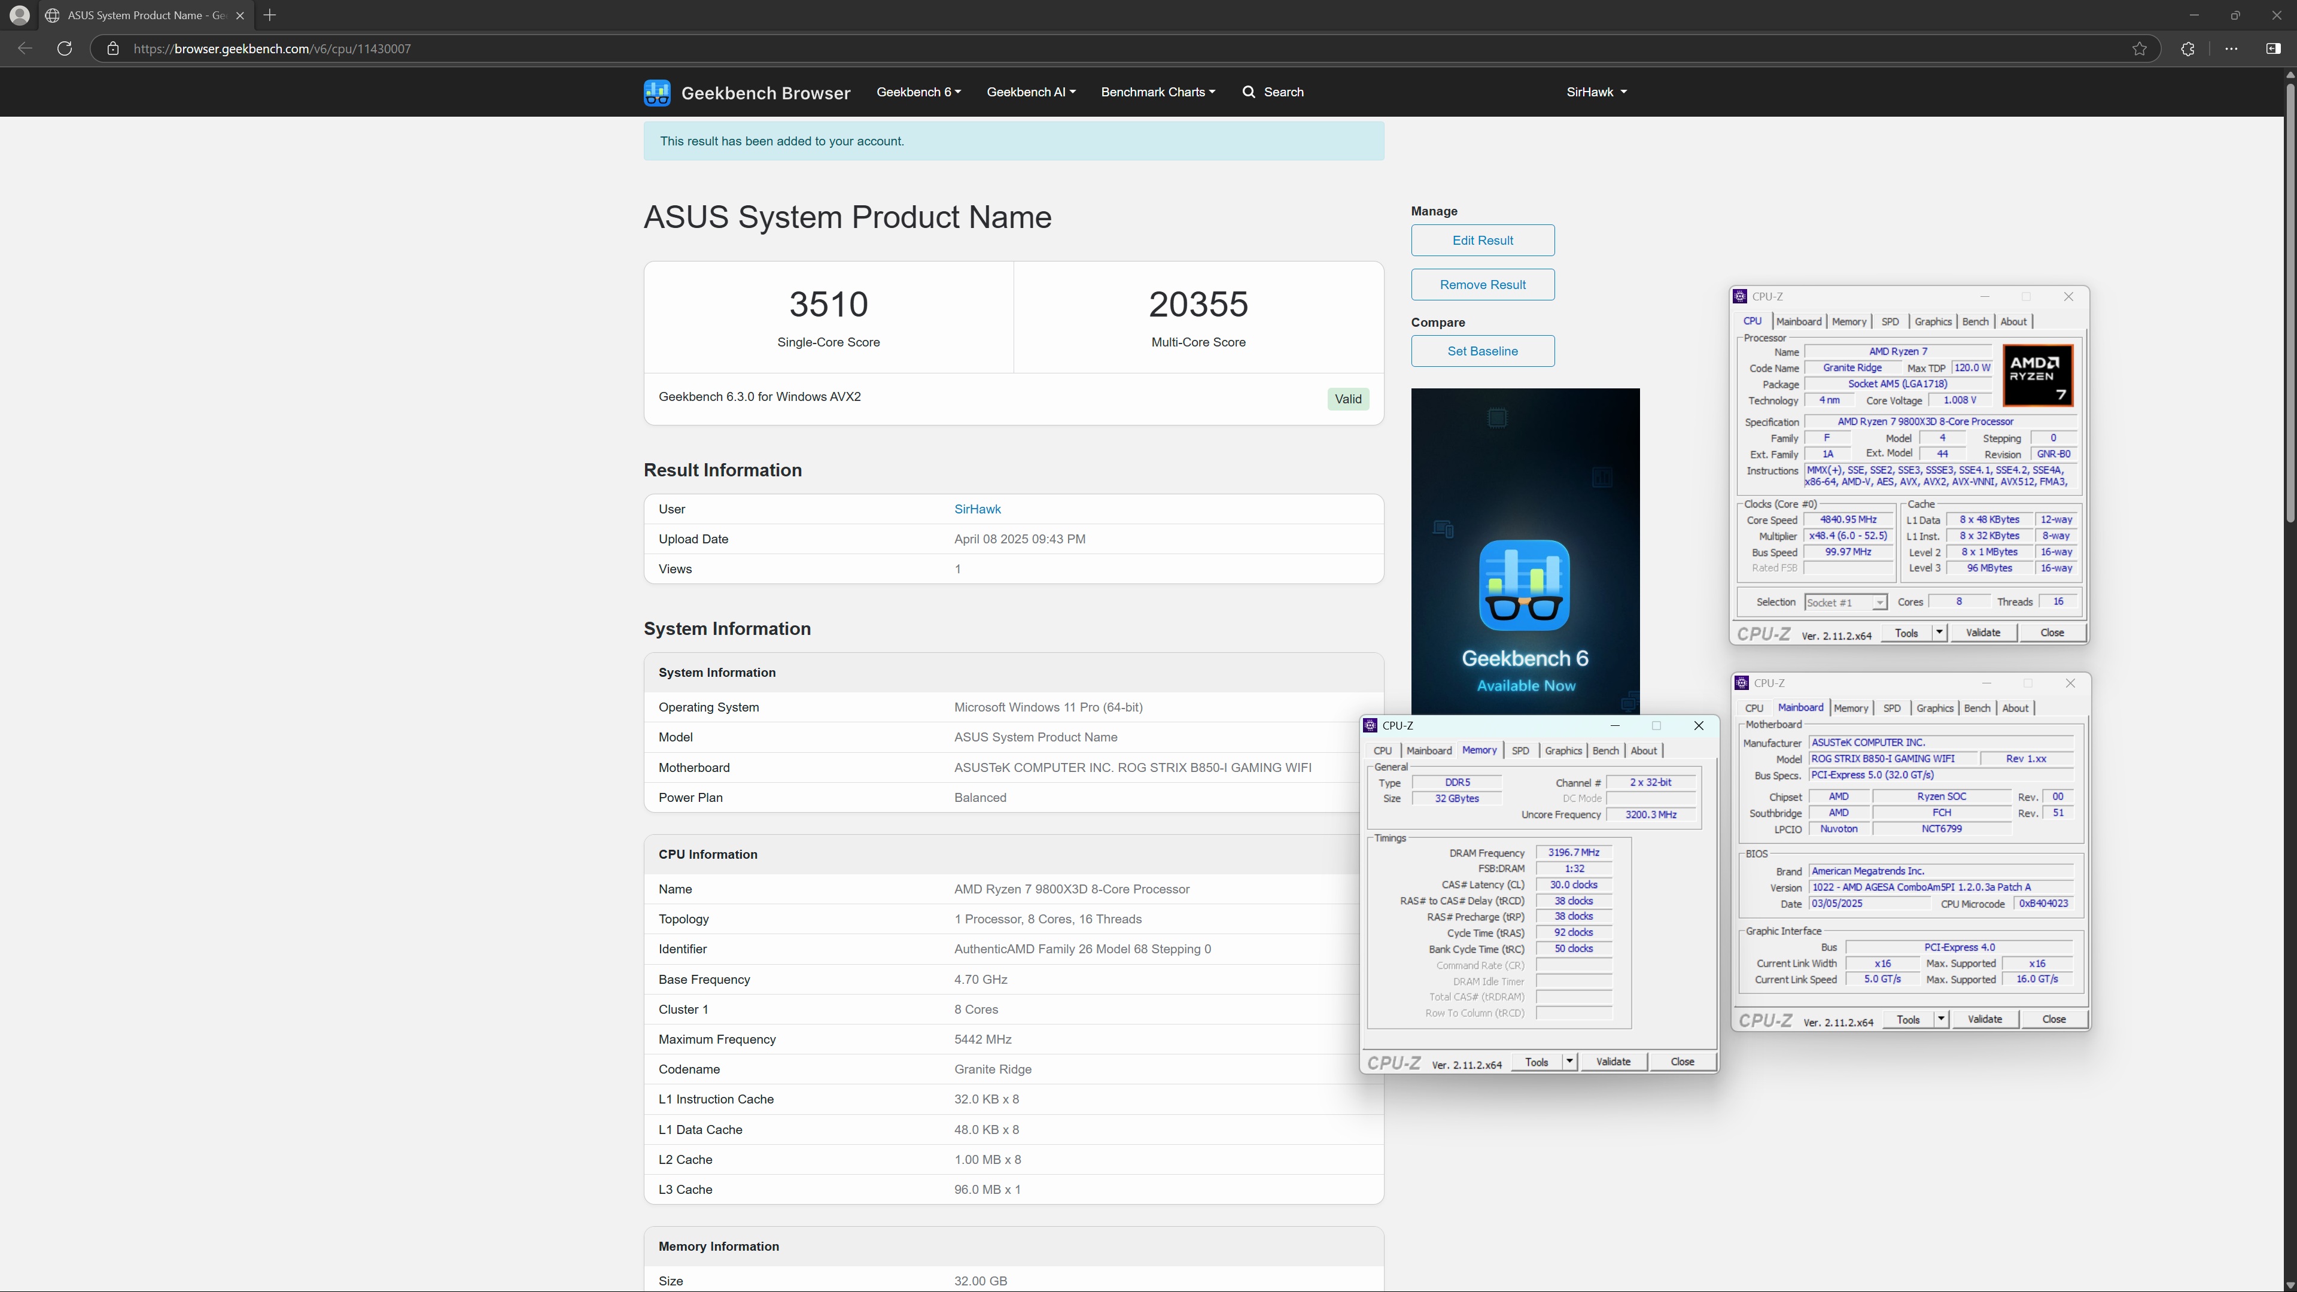Switch to Mainboard tab in CPU-Z CPU window
This screenshot has width=2297, height=1292.
point(1799,322)
